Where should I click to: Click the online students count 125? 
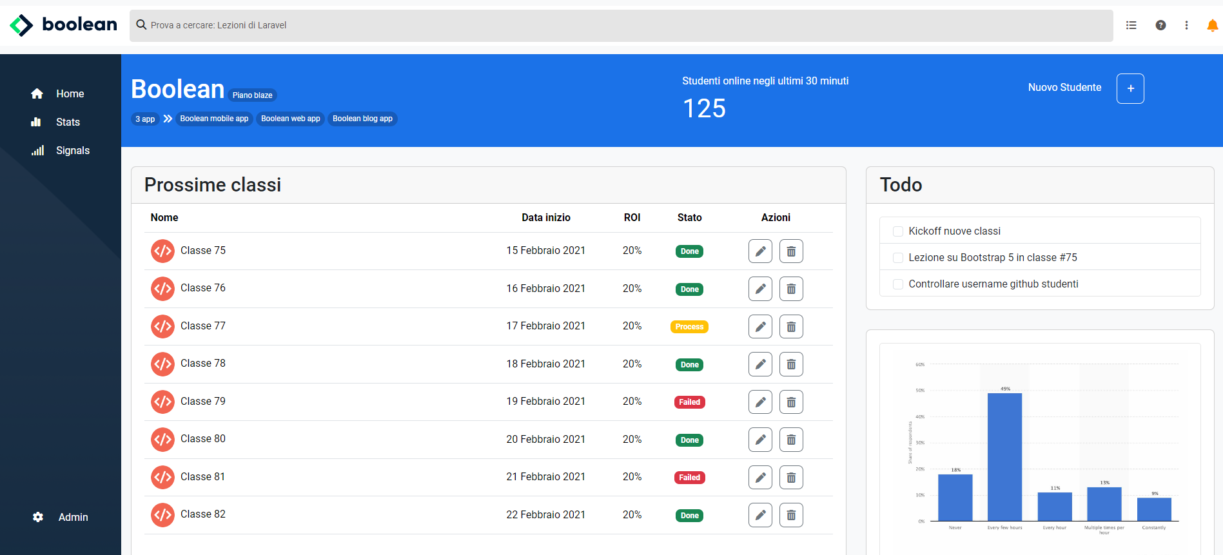point(704,108)
